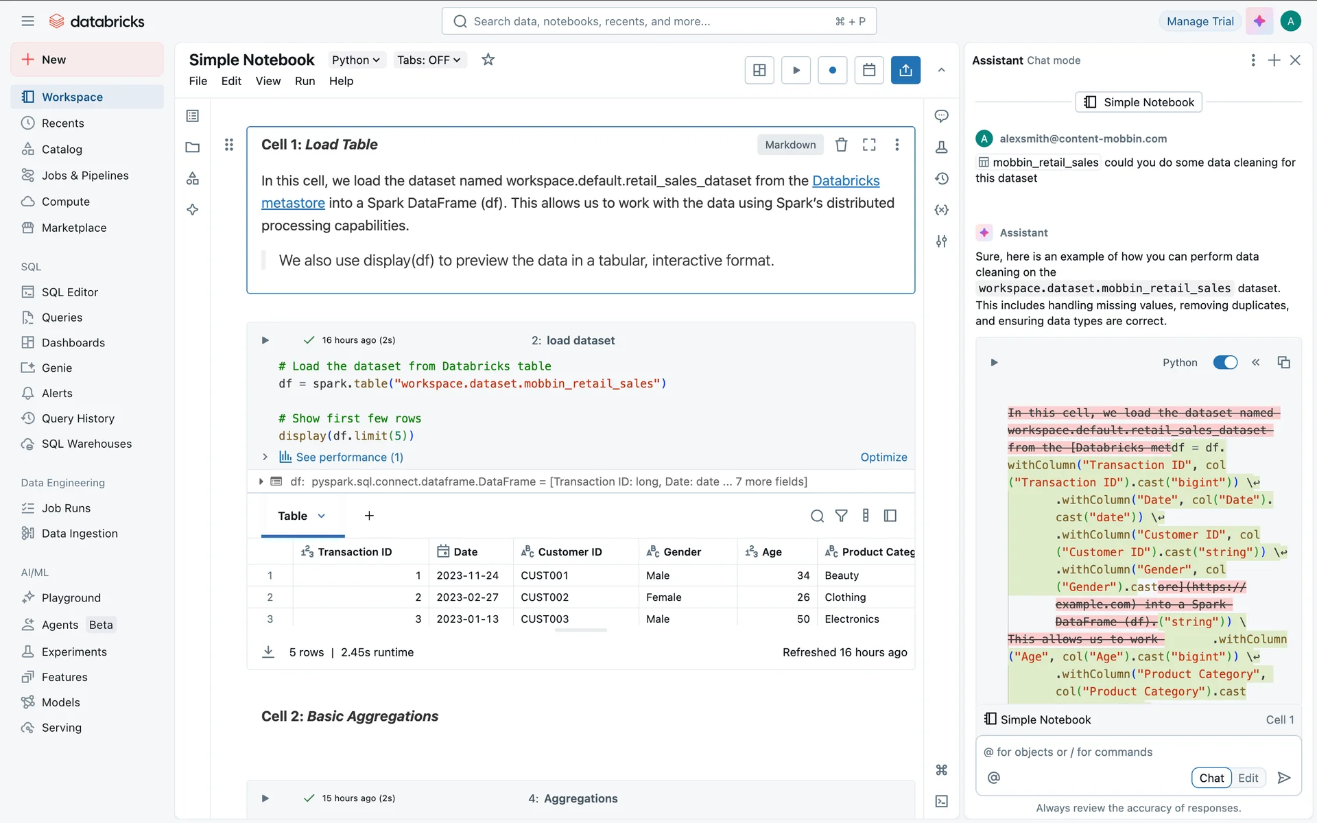Open the comments panel icon
This screenshot has height=823, width=1317.
941,116
